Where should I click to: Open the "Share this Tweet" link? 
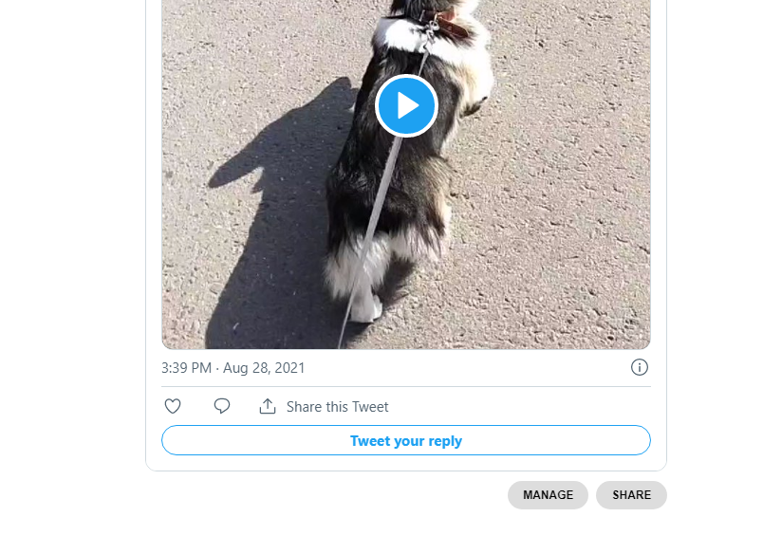(x=337, y=407)
